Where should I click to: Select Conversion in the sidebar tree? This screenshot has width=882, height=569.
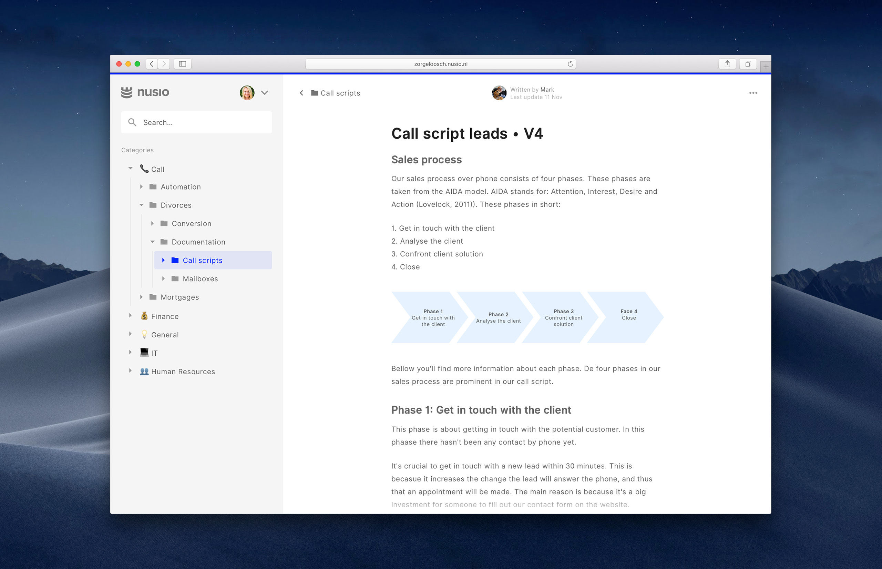(191, 224)
